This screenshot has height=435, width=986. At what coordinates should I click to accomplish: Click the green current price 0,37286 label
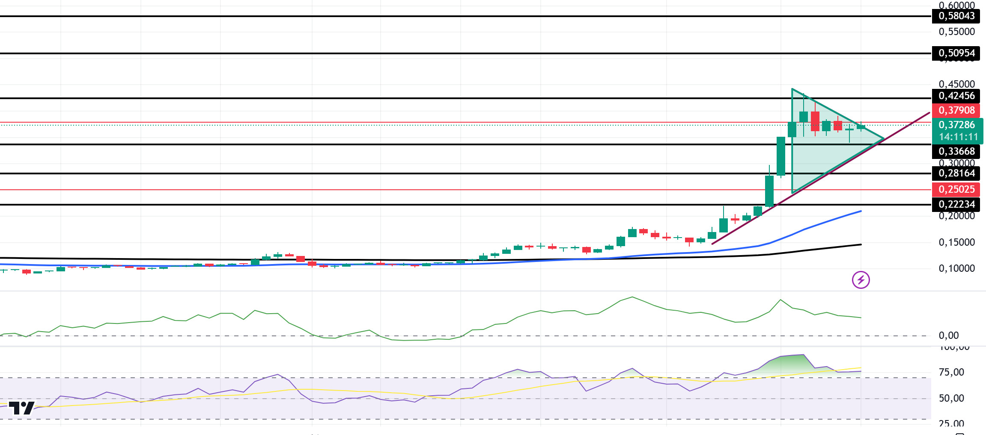pyautogui.click(x=957, y=125)
